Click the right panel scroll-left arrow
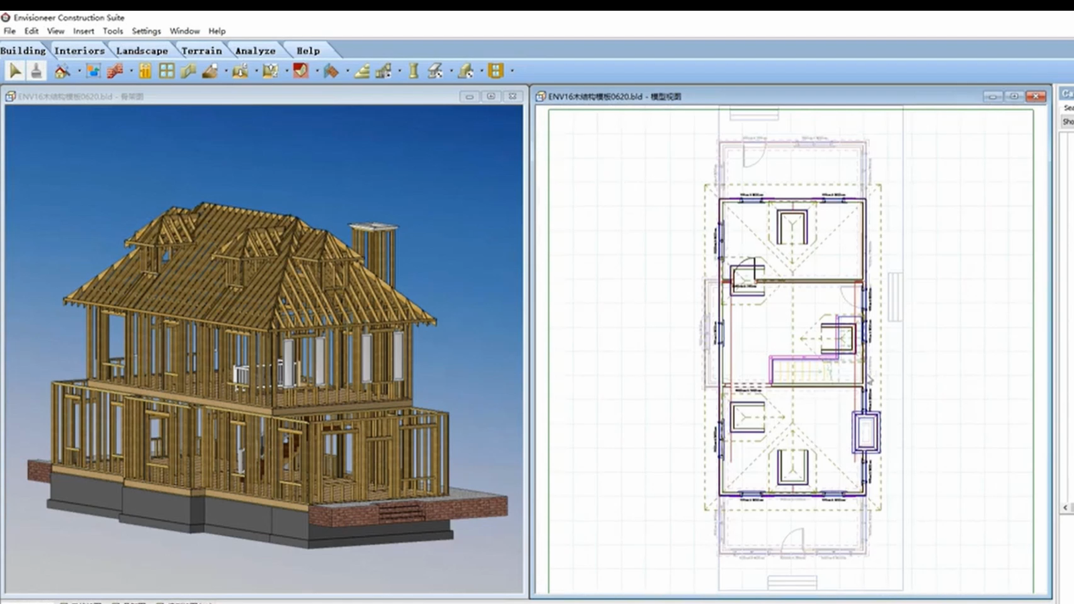The width and height of the screenshot is (1074, 604). click(x=1065, y=507)
